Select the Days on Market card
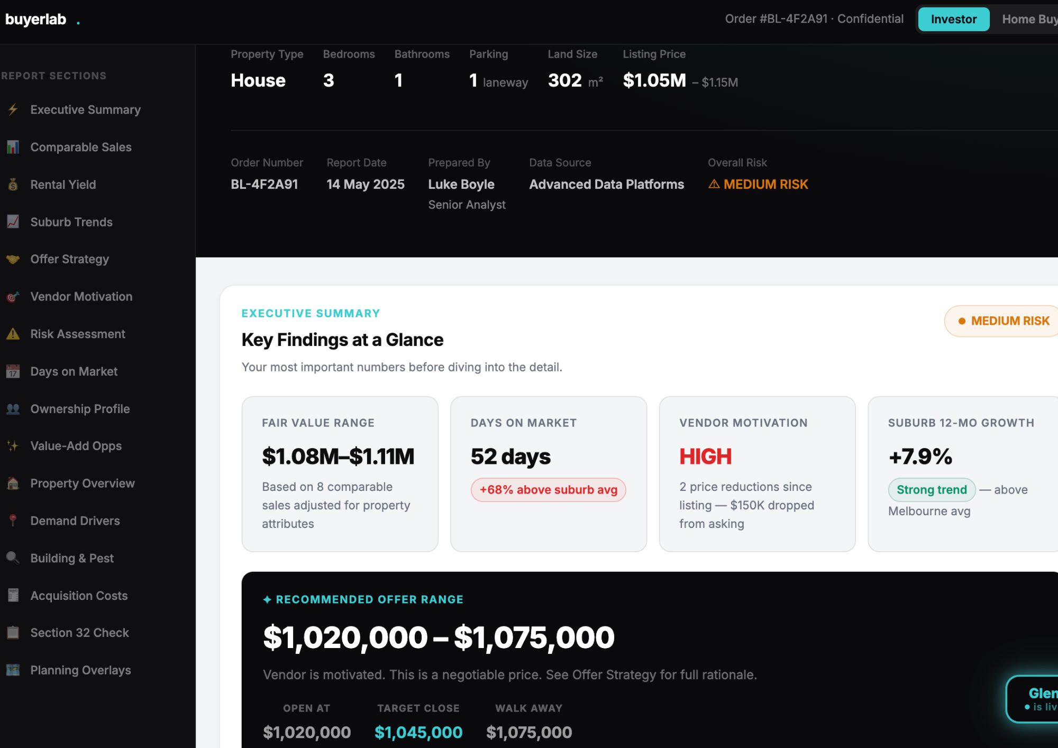1058x748 pixels. pos(549,474)
